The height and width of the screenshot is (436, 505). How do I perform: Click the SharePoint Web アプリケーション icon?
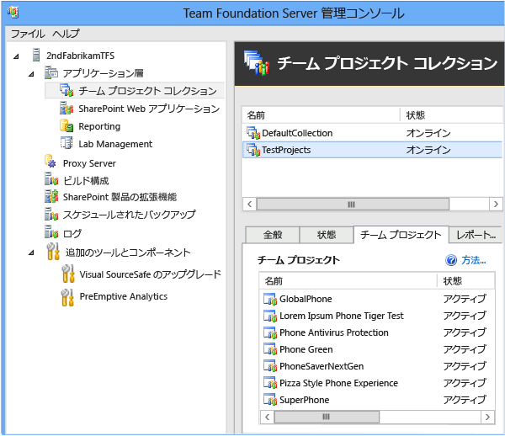(x=66, y=108)
